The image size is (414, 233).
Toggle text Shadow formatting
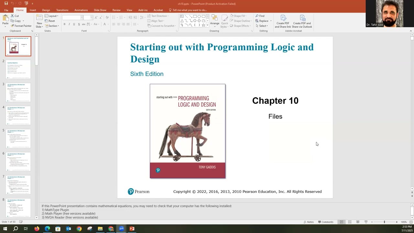click(79, 24)
